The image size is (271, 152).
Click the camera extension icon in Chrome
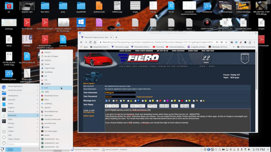232,42
